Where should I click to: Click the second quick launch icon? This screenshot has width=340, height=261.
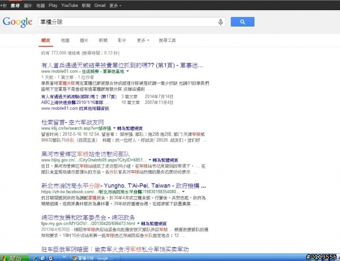[x=43, y=258]
